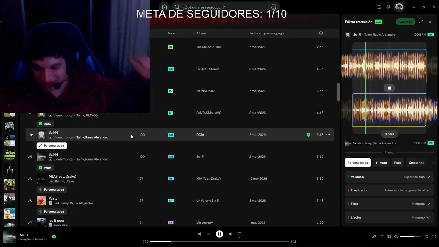Stop the transition preview playback
This screenshot has width=439, height=247.
tap(389, 88)
